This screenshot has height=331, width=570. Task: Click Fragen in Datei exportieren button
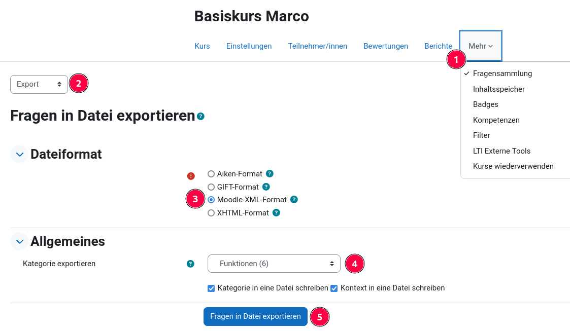tap(255, 316)
